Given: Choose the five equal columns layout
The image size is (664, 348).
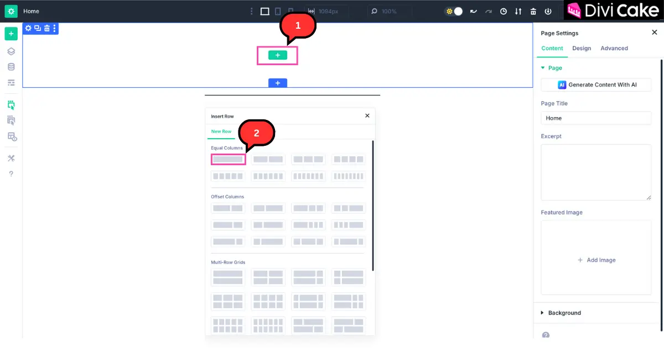Looking at the screenshot, I should (228, 176).
